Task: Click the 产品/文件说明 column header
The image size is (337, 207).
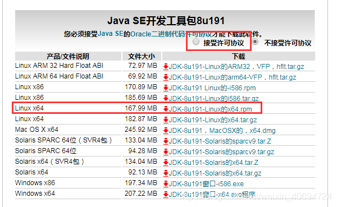Action: point(68,56)
